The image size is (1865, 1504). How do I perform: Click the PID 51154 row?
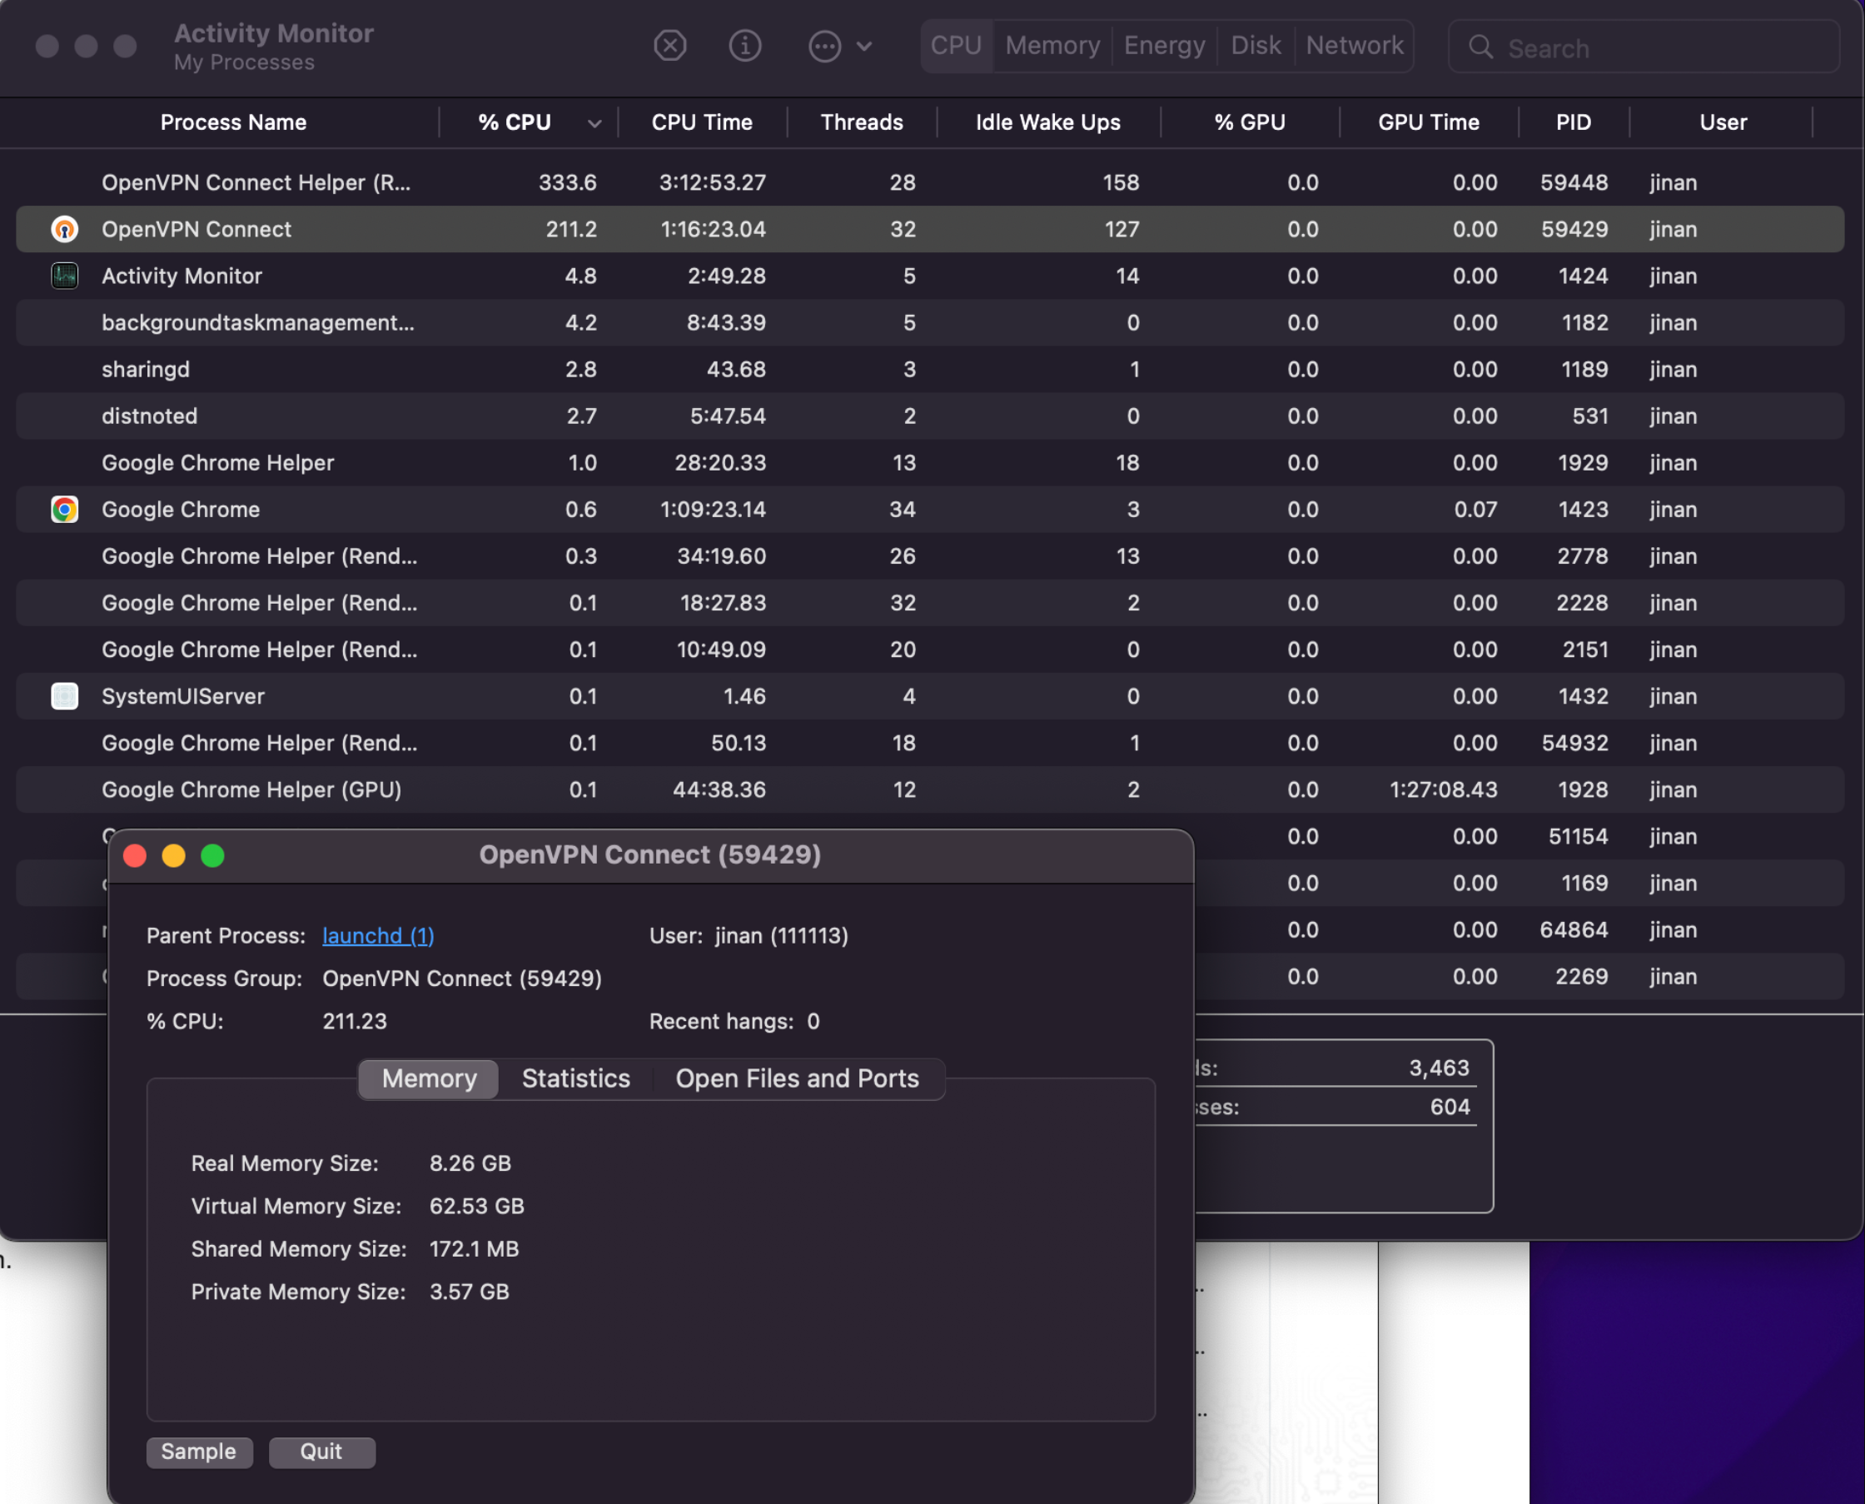1519,836
